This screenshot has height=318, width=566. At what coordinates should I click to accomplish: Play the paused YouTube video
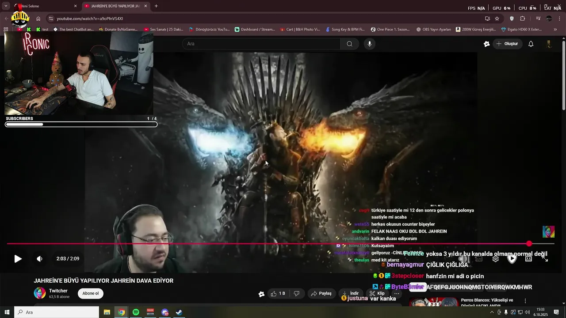[x=18, y=259]
